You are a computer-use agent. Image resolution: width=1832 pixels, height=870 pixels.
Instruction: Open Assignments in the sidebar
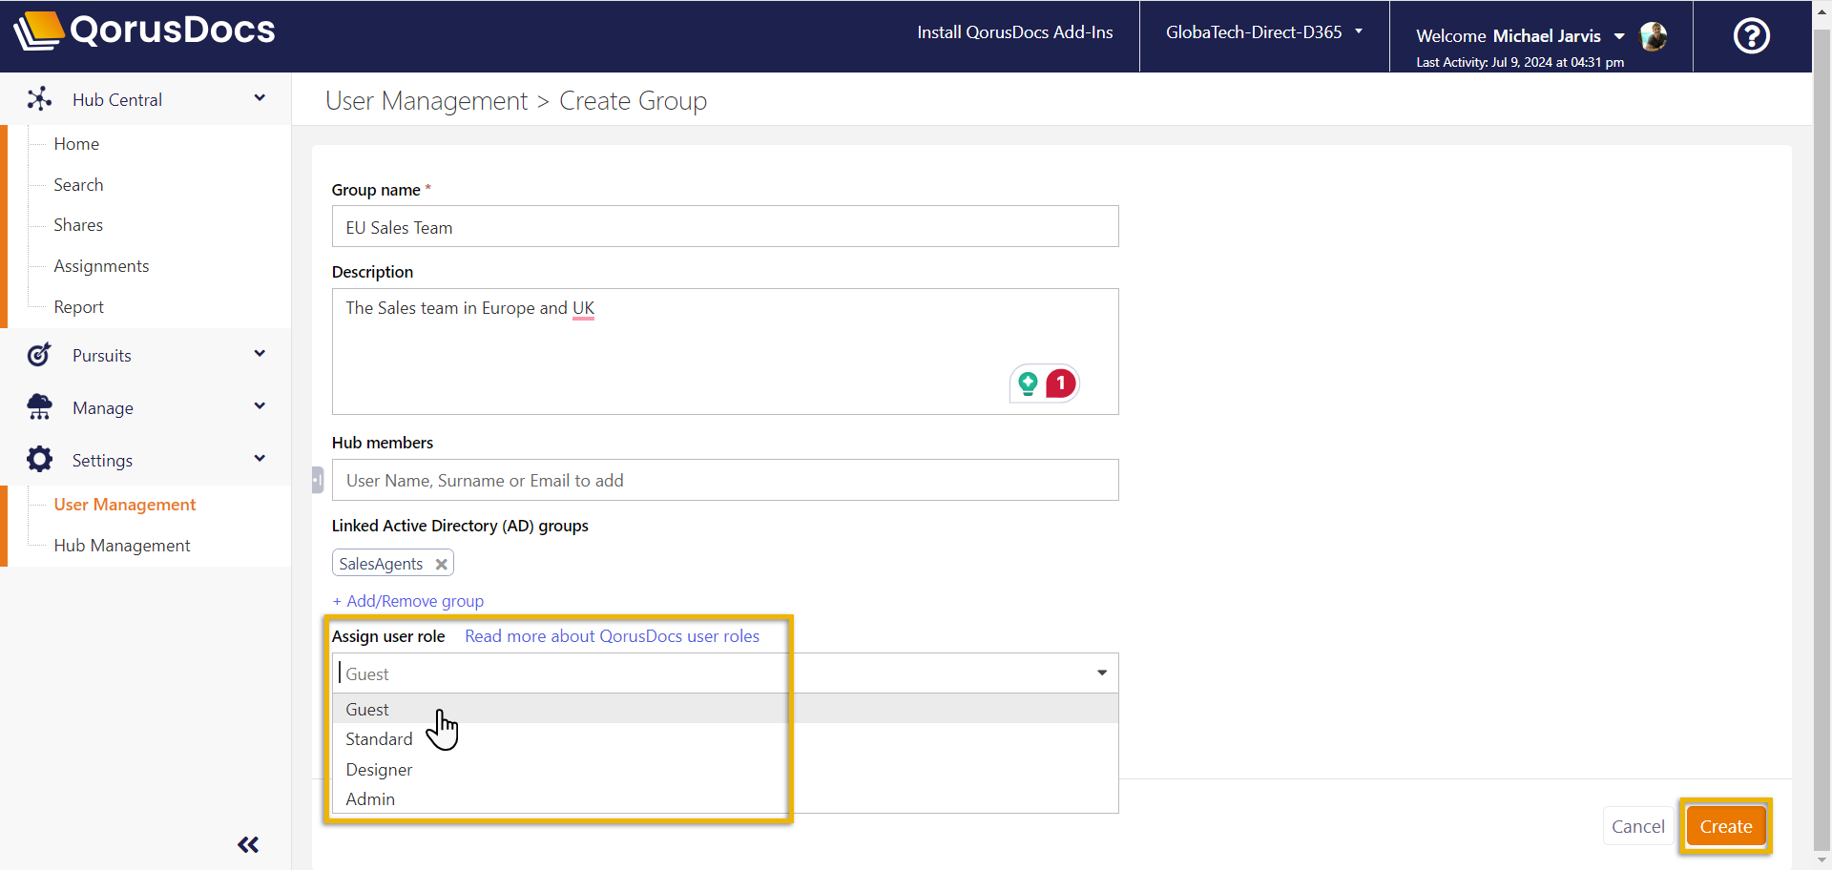click(x=101, y=266)
